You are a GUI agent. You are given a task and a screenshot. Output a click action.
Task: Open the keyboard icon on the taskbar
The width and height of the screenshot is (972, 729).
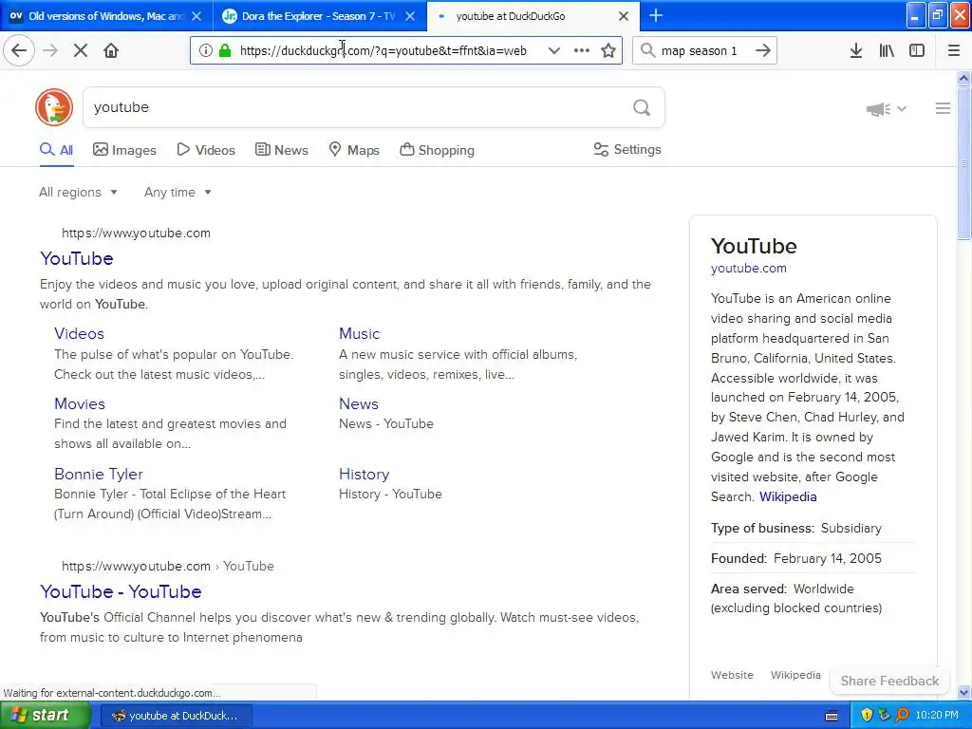[x=832, y=716]
